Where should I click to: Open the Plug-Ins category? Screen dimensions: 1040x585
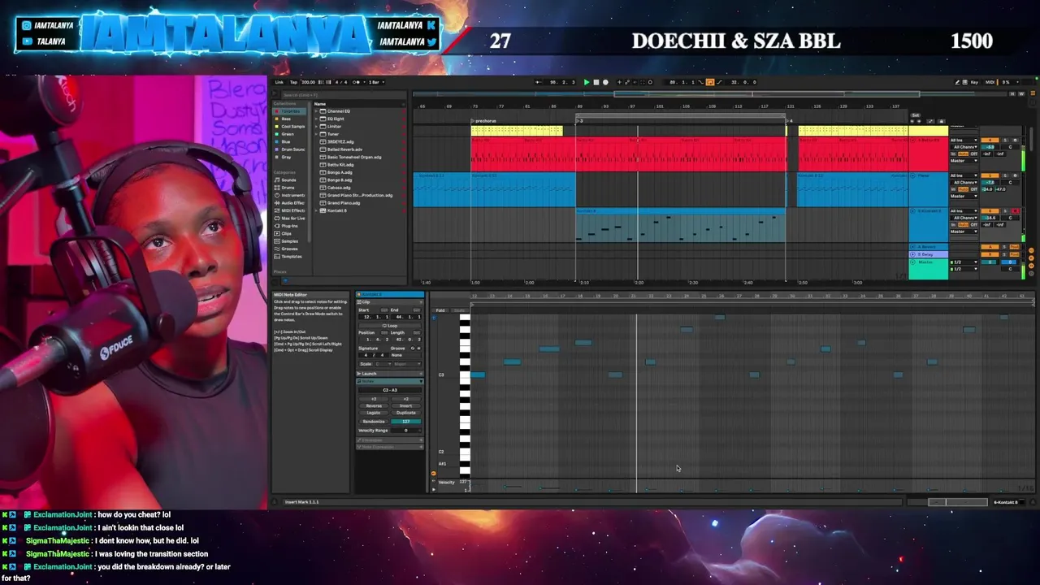289,226
